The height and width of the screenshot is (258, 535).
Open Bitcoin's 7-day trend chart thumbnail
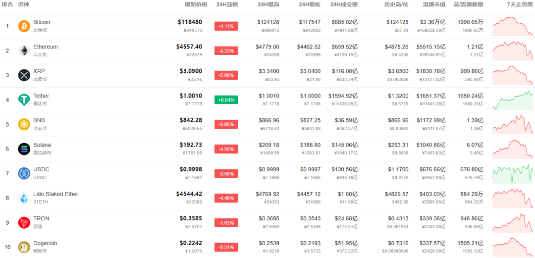point(513,26)
